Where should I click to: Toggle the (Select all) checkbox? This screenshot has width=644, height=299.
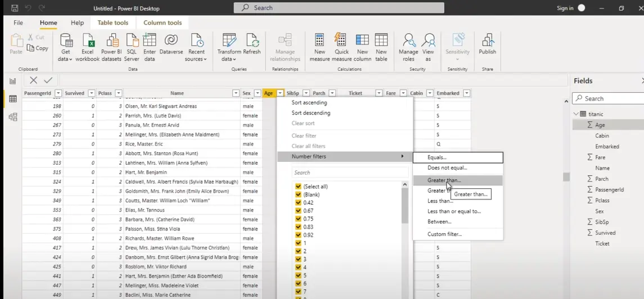[x=298, y=186]
